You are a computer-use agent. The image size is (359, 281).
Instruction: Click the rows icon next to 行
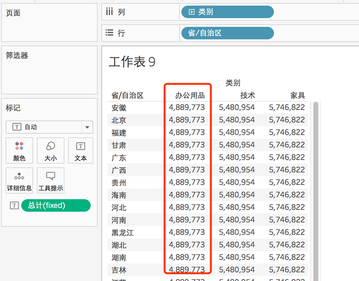point(109,33)
